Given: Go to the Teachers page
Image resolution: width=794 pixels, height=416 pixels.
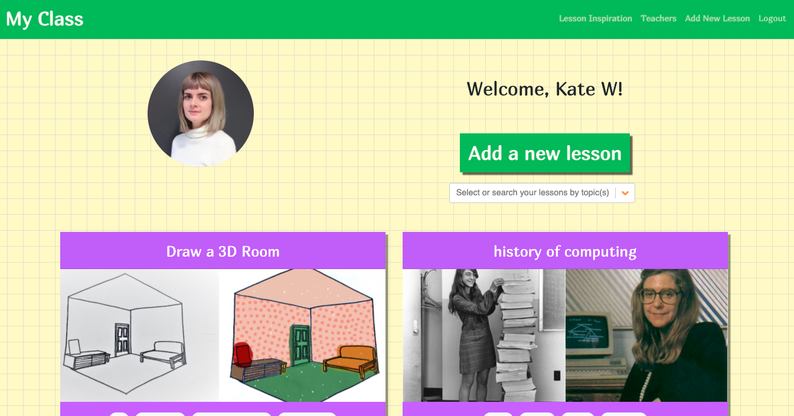Looking at the screenshot, I should (x=658, y=18).
